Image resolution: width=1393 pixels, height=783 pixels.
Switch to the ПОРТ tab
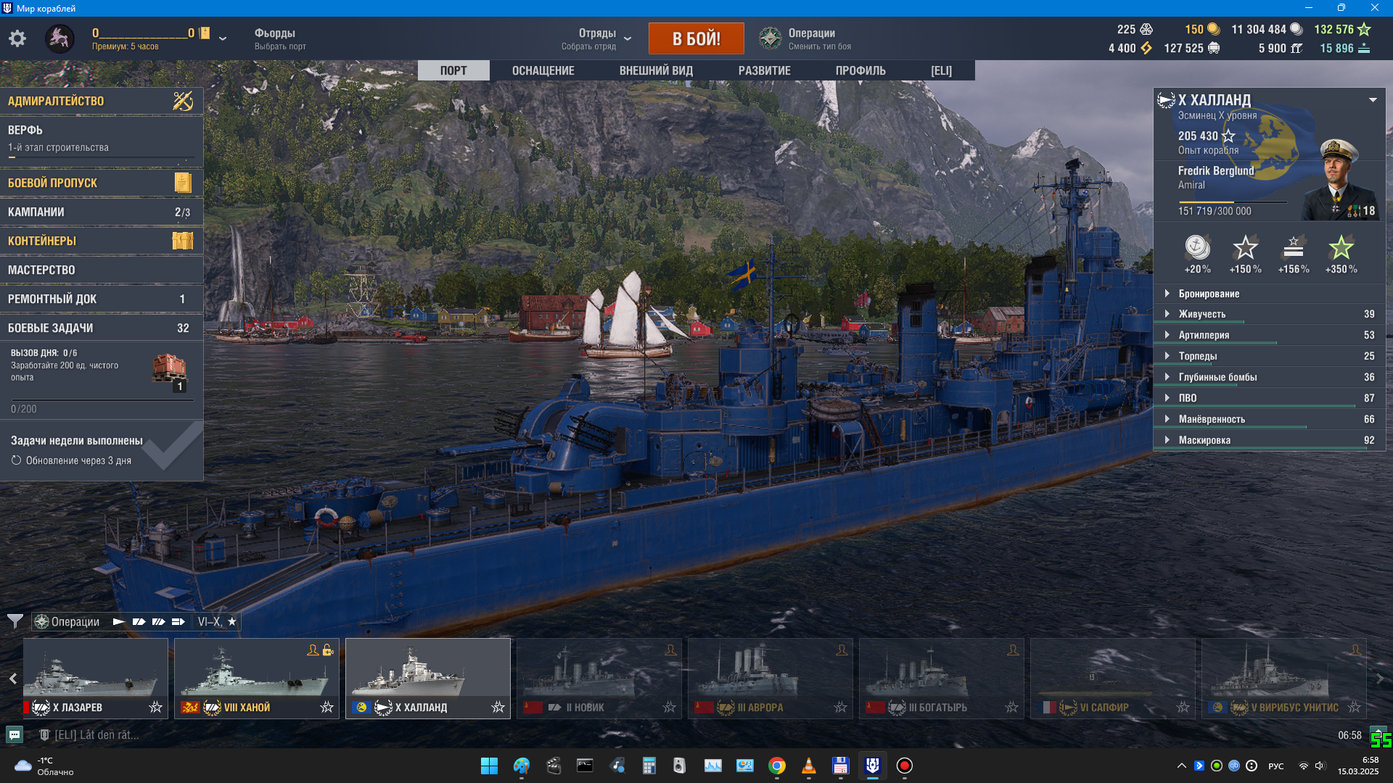tap(453, 70)
